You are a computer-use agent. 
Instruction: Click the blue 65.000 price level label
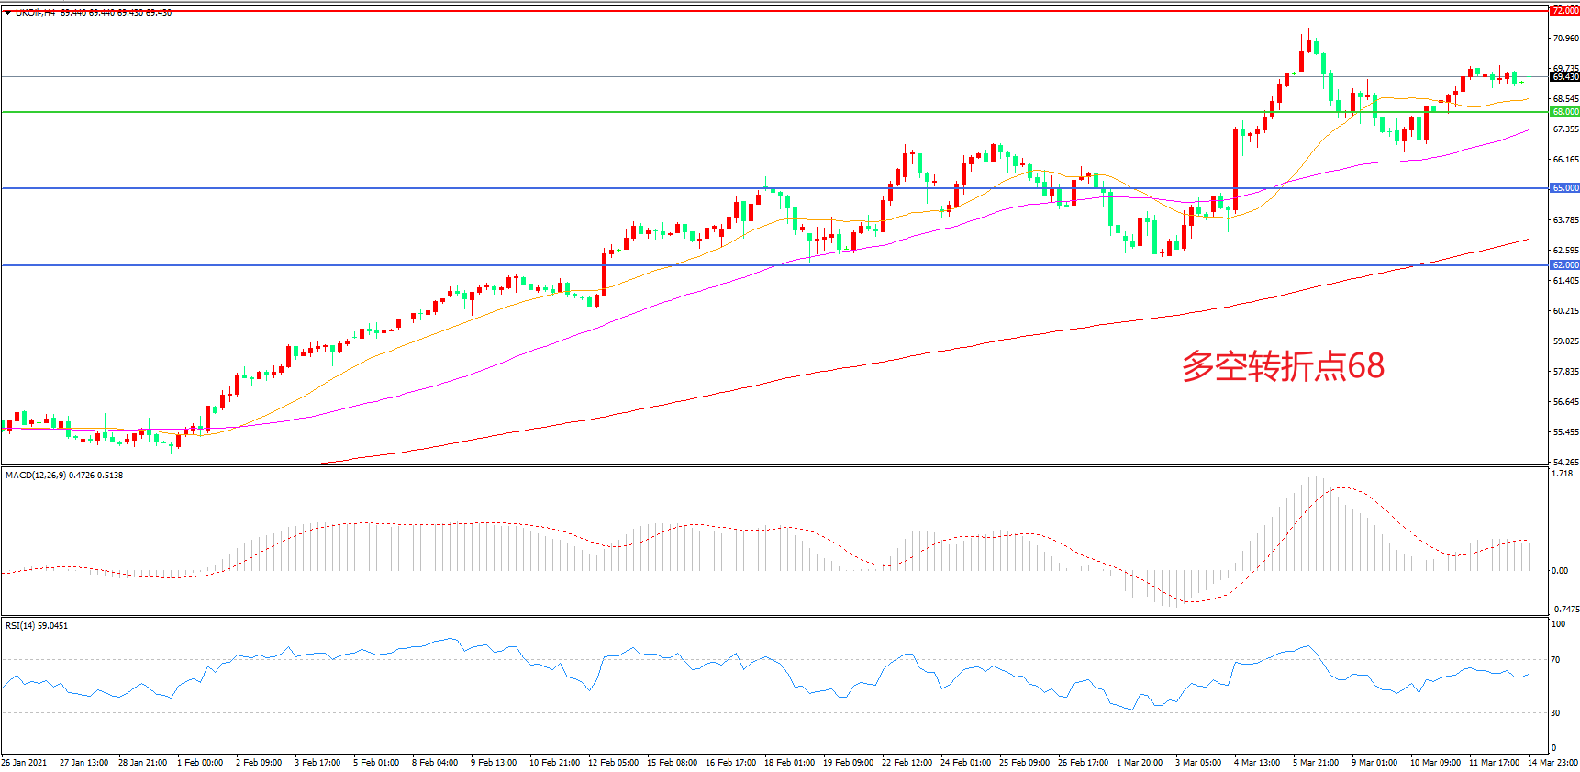coord(1564,188)
